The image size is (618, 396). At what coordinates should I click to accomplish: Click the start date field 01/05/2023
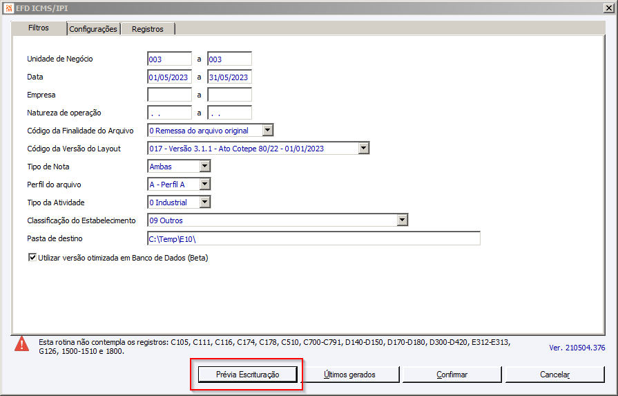(x=169, y=77)
